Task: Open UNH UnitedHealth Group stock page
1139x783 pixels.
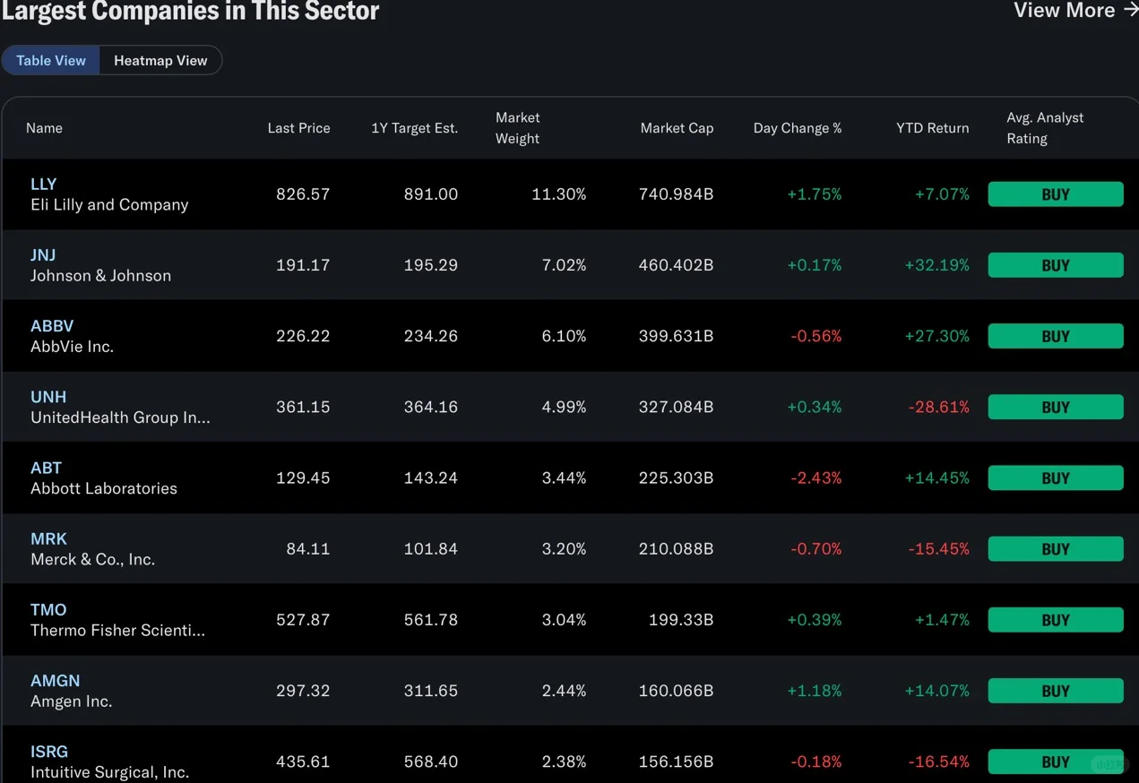Action: point(48,396)
